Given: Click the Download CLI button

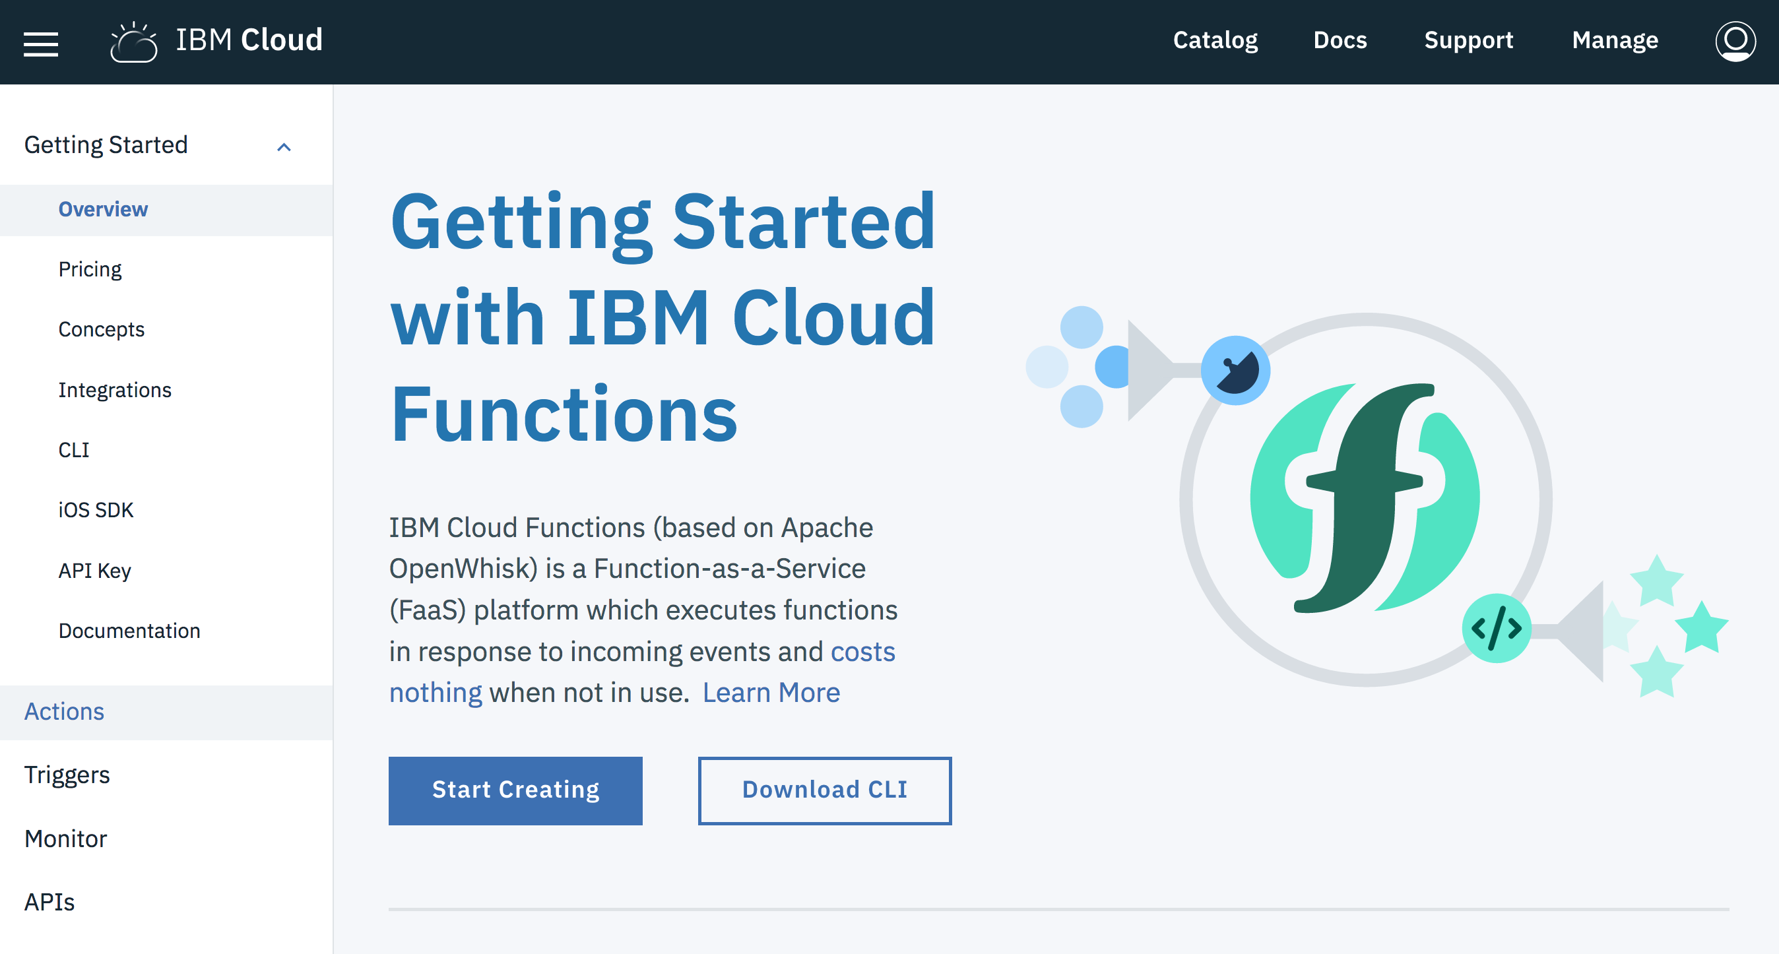Looking at the screenshot, I should [825, 790].
